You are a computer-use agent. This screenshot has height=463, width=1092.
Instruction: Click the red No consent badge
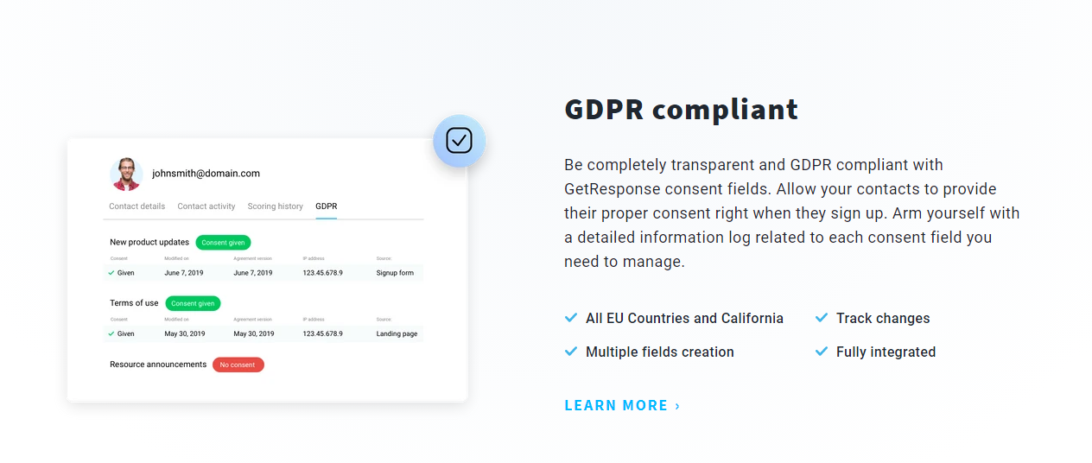click(238, 365)
